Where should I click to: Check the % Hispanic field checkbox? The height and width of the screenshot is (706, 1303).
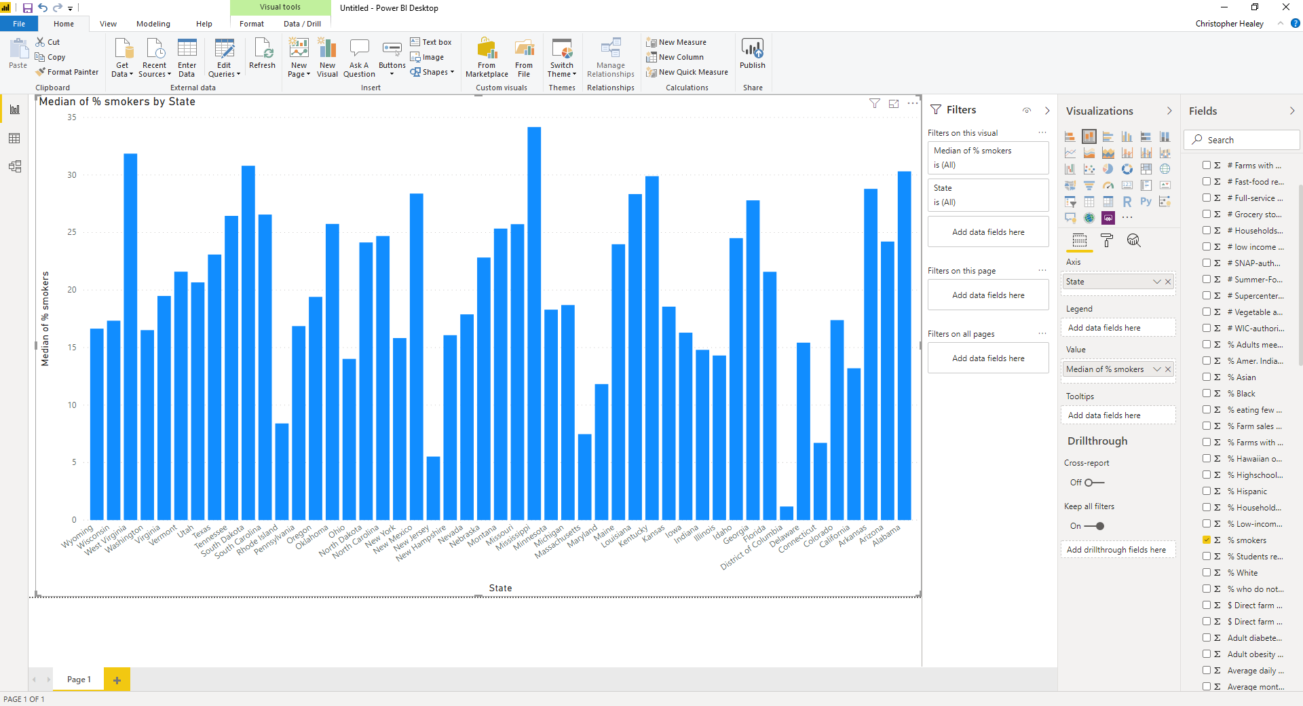[1207, 491]
